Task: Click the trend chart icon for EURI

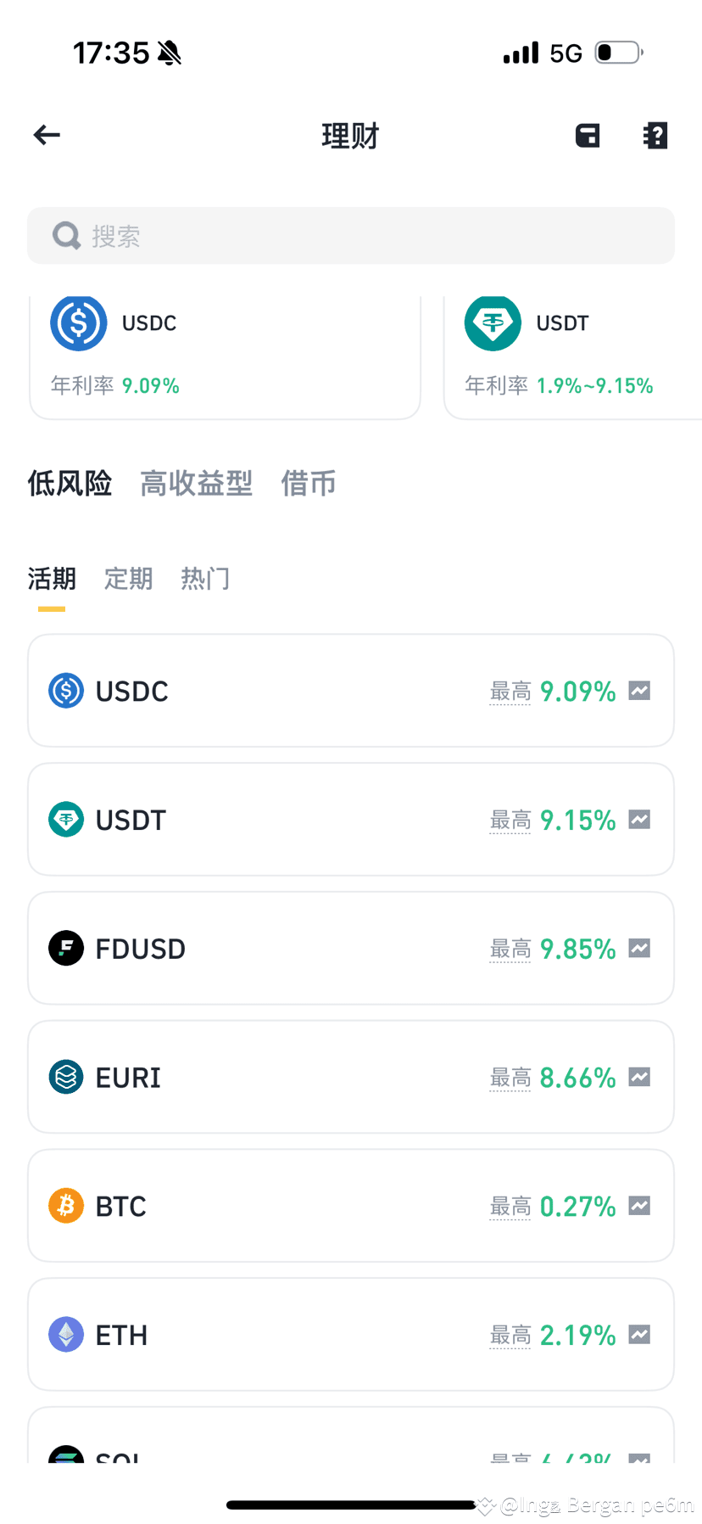Action: coord(639,1078)
